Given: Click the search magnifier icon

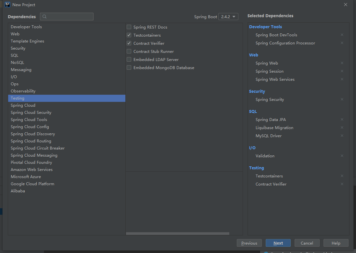Looking at the screenshot, I should tap(44, 17).
